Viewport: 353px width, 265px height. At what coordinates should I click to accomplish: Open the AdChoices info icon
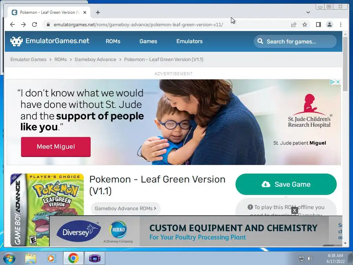pos(332,82)
